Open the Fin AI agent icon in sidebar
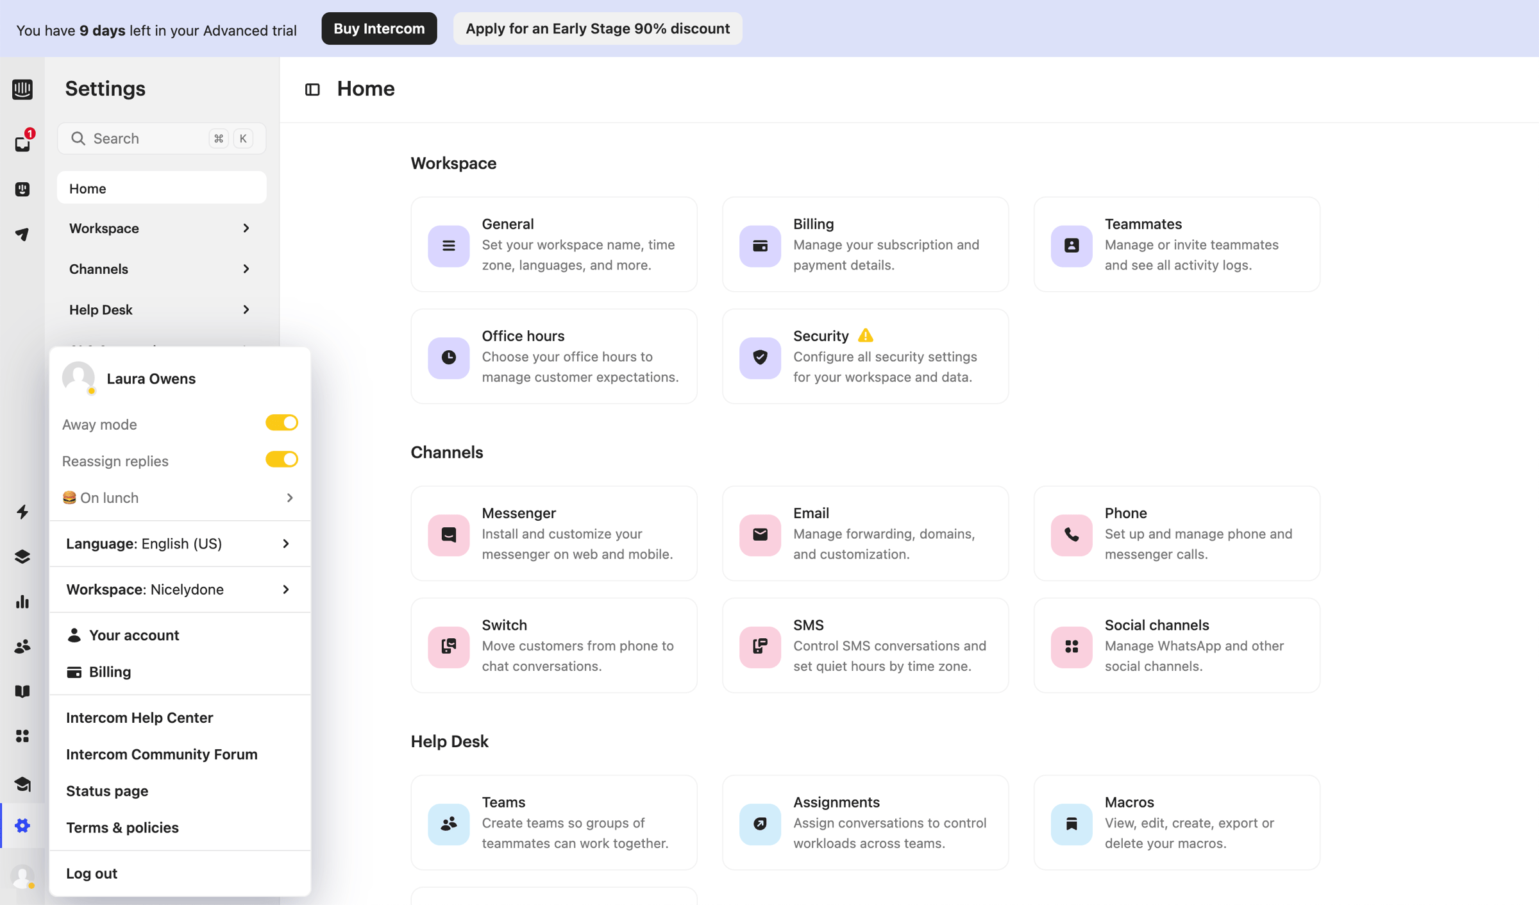 (x=22, y=189)
